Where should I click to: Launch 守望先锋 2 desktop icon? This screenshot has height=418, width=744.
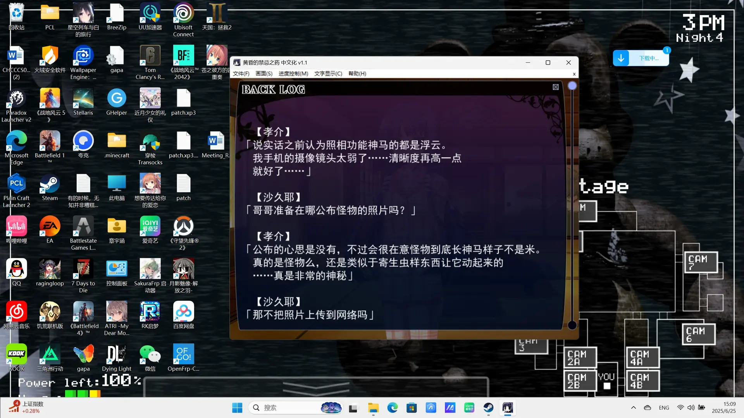tap(183, 233)
